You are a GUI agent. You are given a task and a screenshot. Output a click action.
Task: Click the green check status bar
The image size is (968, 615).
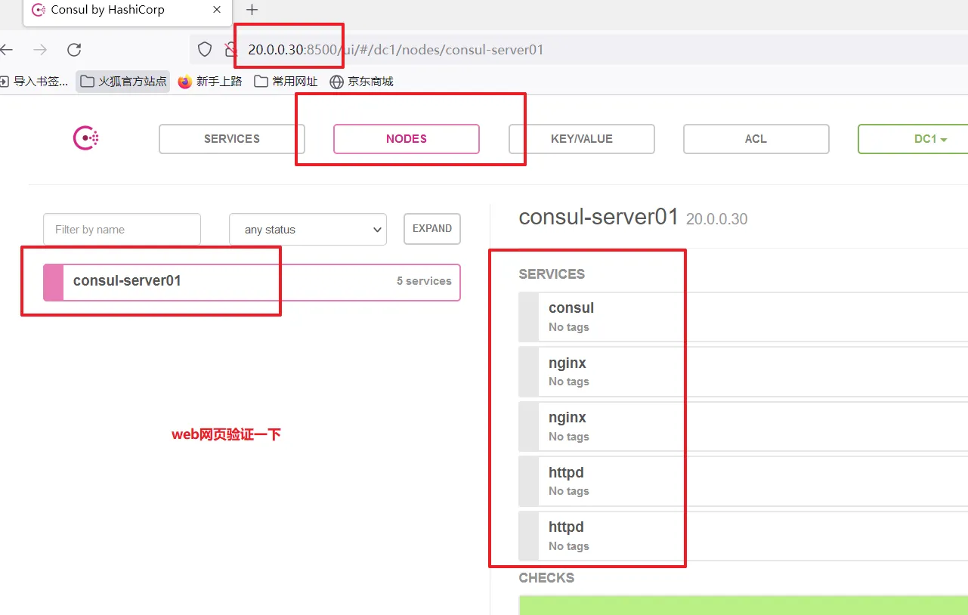click(x=743, y=605)
